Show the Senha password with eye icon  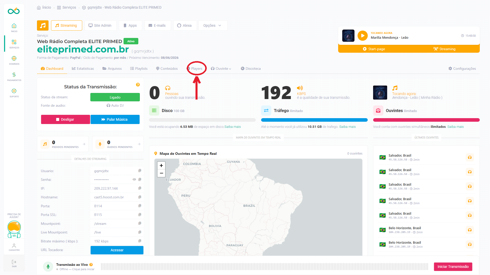click(x=134, y=180)
